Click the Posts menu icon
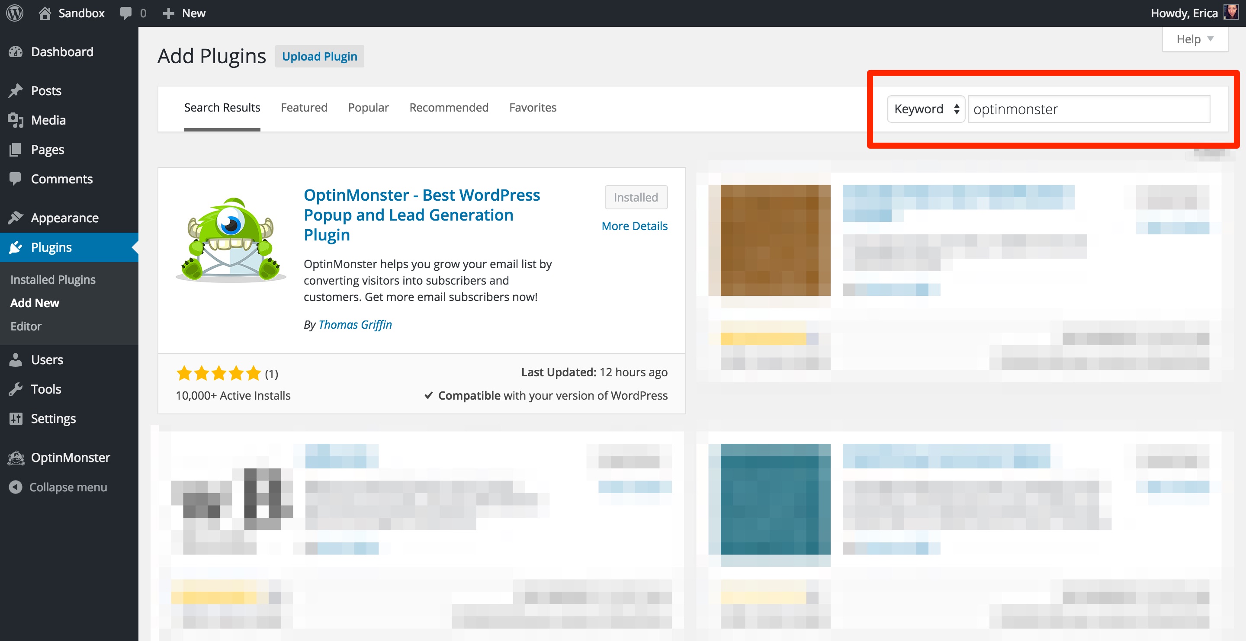 tap(16, 91)
